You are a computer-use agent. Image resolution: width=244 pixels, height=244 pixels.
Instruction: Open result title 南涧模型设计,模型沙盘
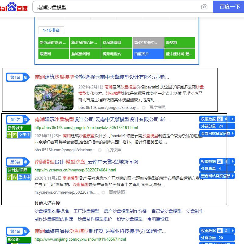(x=87, y=162)
